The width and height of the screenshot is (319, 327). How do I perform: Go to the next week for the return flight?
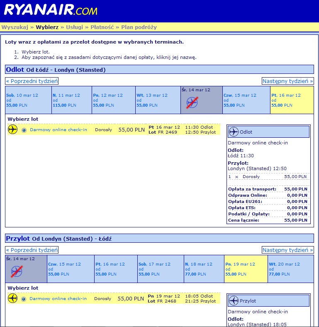point(288,250)
